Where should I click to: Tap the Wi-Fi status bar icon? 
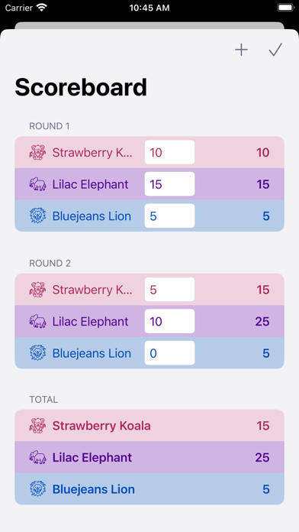[42, 8]
